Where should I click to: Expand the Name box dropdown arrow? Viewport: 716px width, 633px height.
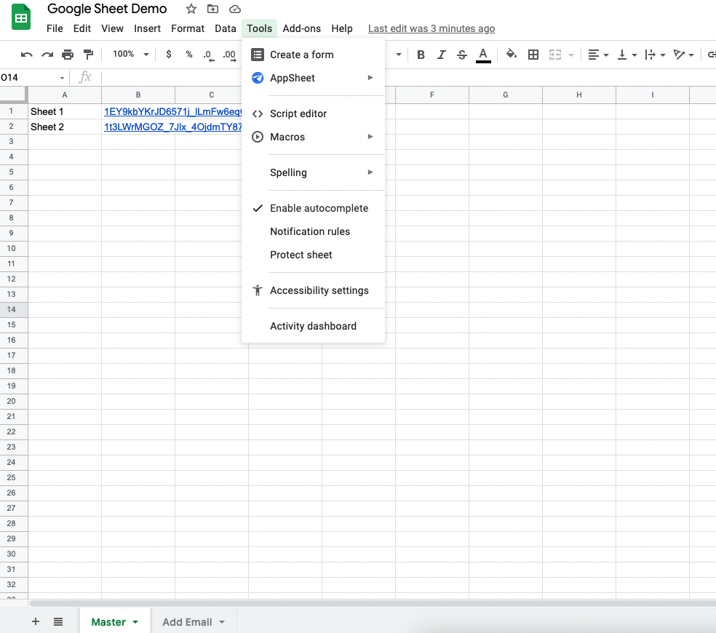tap(62, 78)
